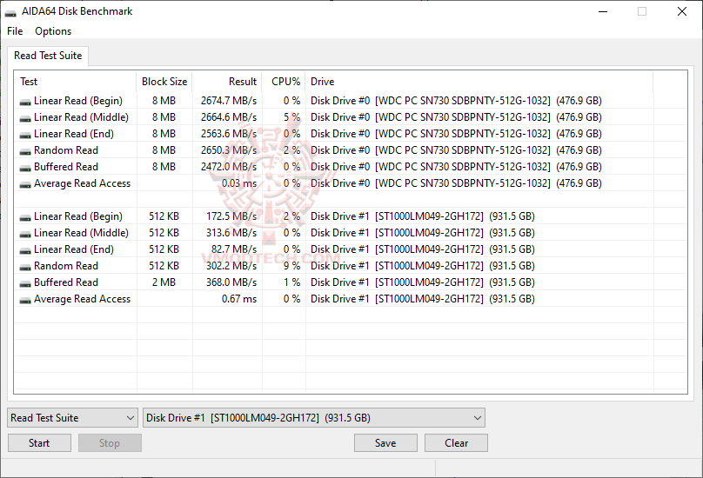This screenshot has height=478, width=703.
Task: Start the disk benchmark
Action: point(39,442)
